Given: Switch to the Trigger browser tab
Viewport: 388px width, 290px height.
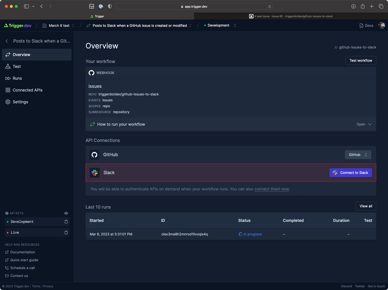Looking at the screenshot, I should point(97,16).
